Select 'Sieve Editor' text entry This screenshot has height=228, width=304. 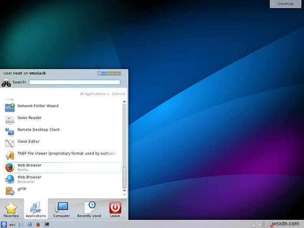click(x=28, y=141)
